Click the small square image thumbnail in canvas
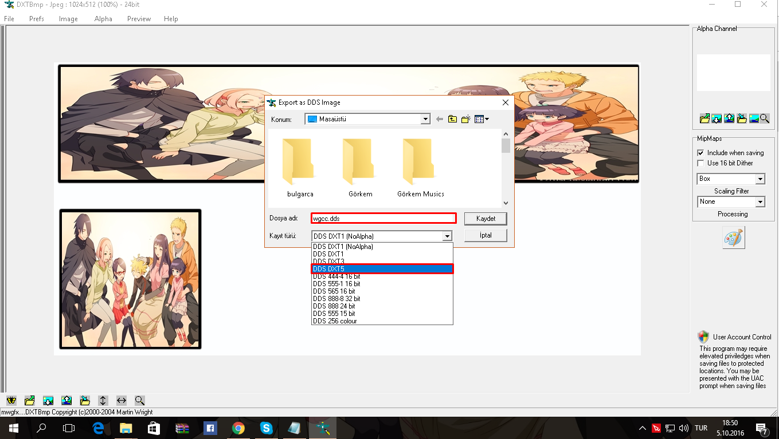The image size is (779, 439). pyautogui.click(x=131, y=279)
